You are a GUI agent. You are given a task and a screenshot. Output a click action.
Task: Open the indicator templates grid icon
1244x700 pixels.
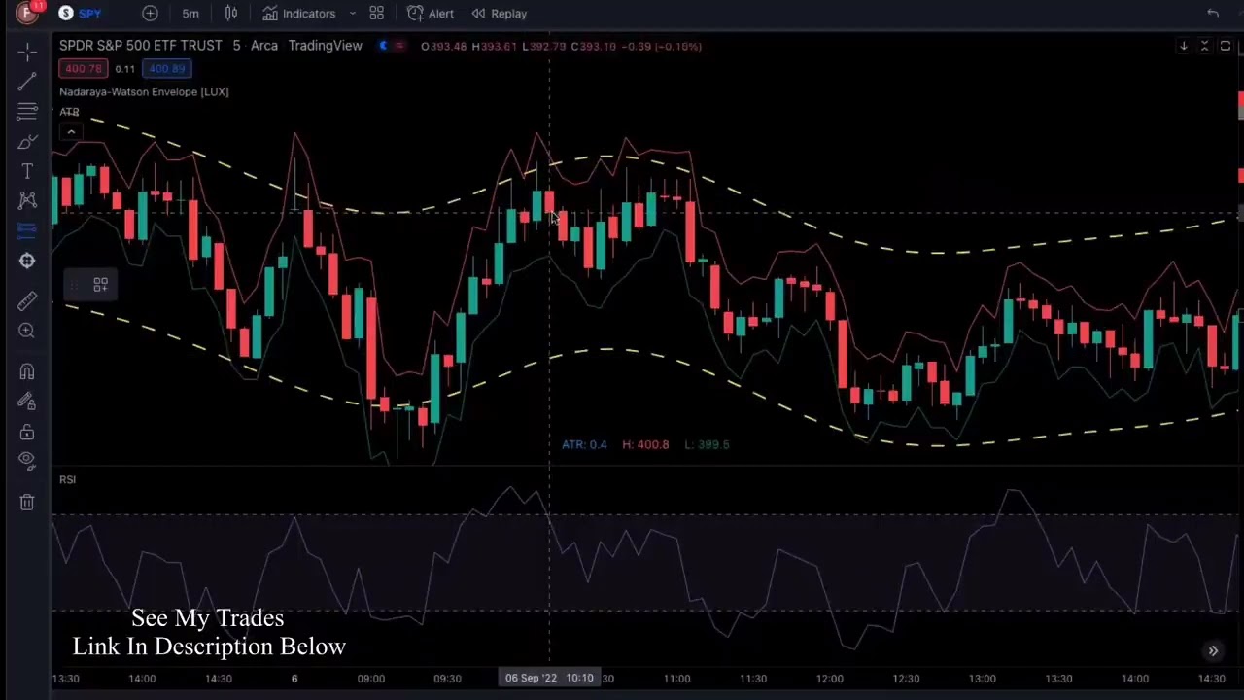pyautogui.click(x=376, y=14)
